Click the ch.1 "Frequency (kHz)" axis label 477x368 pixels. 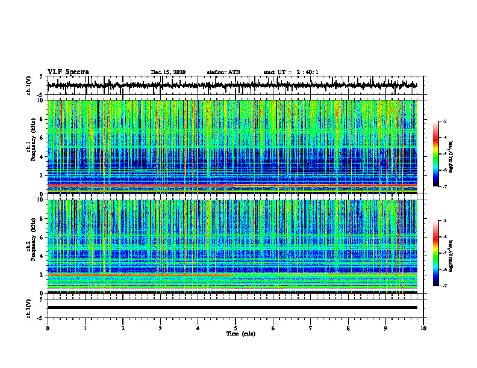tap(33, 140)
